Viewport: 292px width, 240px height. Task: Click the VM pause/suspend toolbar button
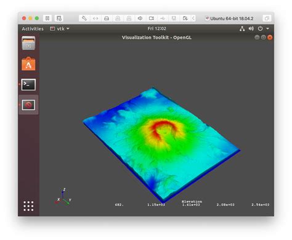pyautogui.click(x=47, y=19)
